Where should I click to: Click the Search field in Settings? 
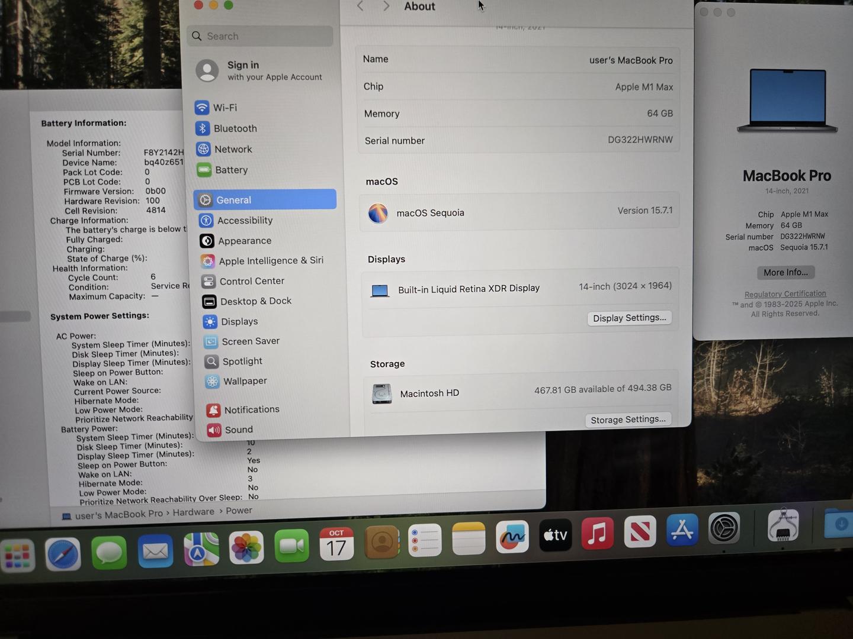(x=261, y=36)
